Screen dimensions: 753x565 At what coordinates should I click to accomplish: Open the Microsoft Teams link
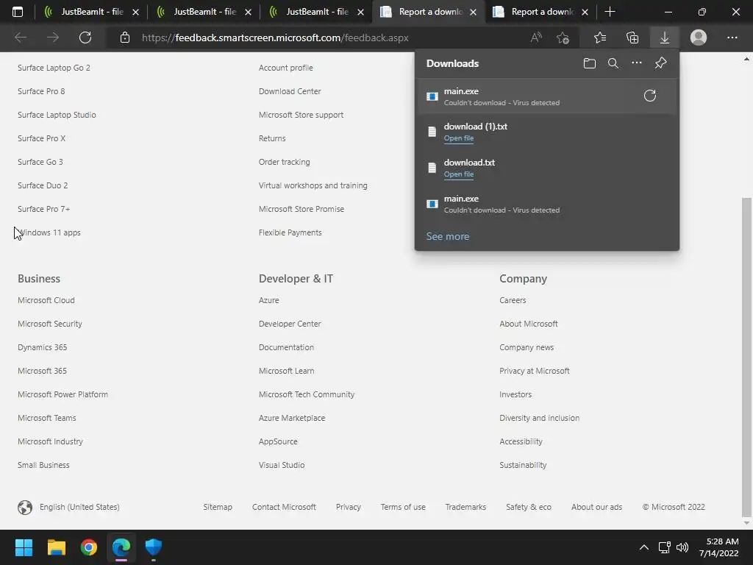pyautogui.click(x=47, y=418)
